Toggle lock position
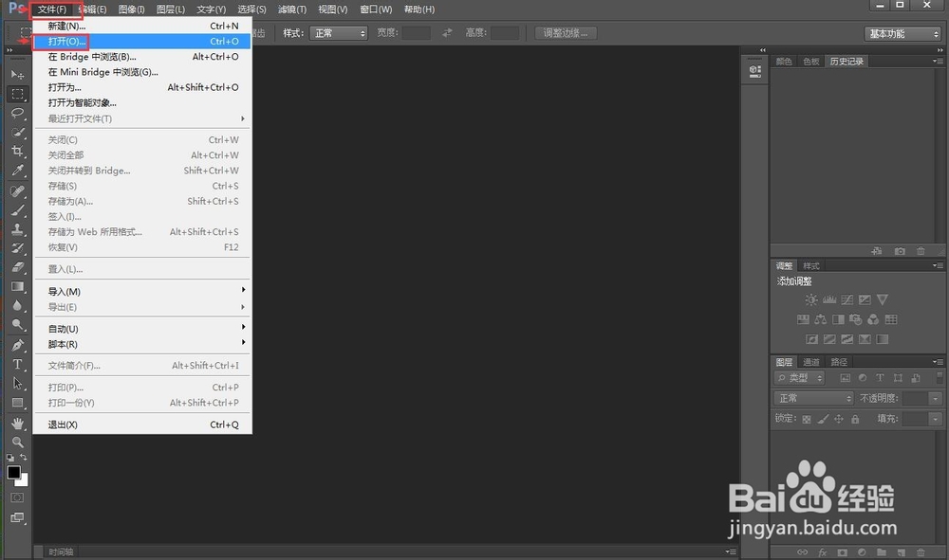 pyautogui.click(x=839, y=419)
